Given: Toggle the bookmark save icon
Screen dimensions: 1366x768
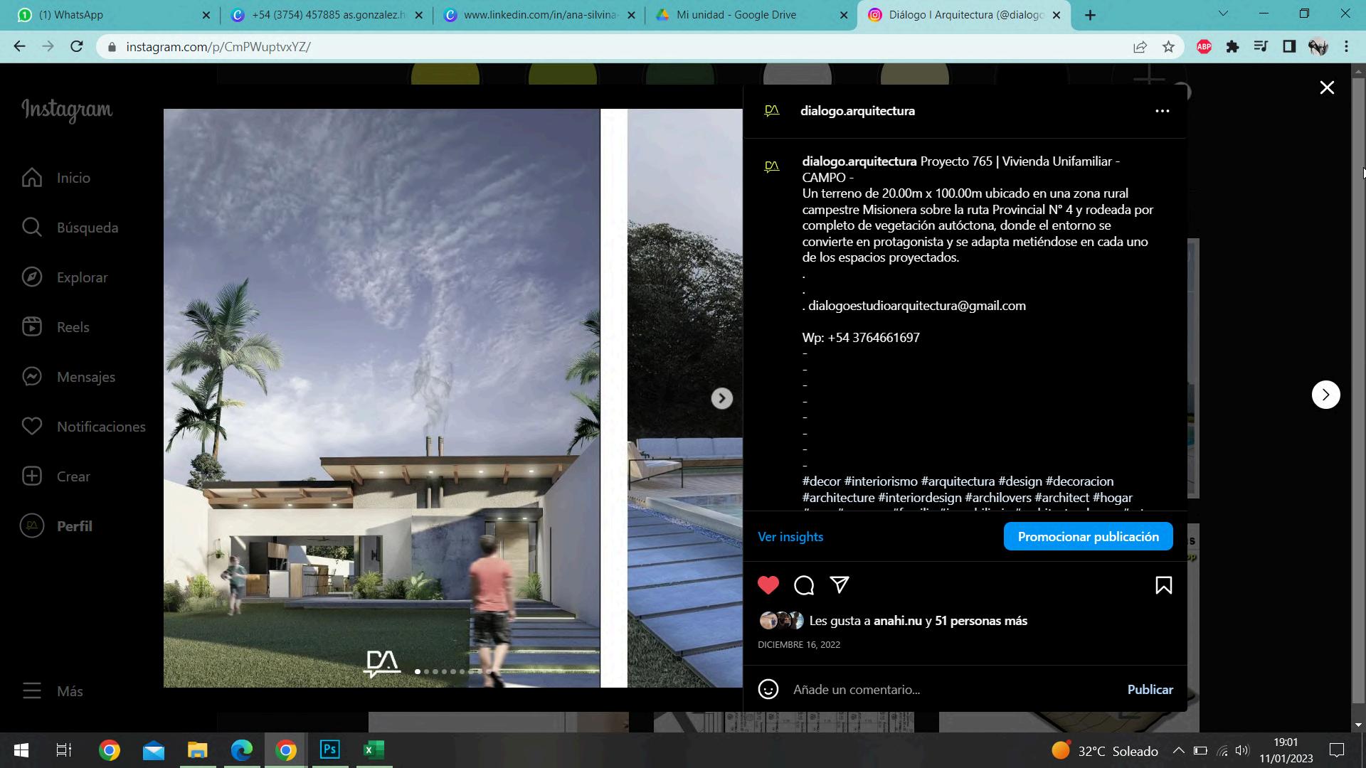Looking at the screenshot, I should [x=1163, y=585].
